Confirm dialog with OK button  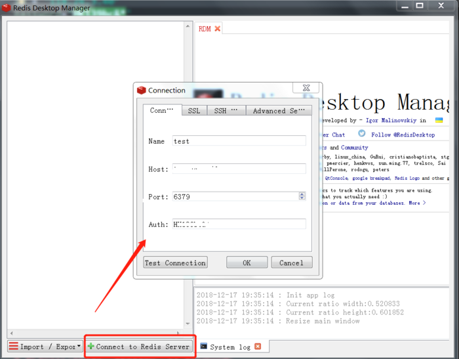pyautogui.click(x=247, y=263)
